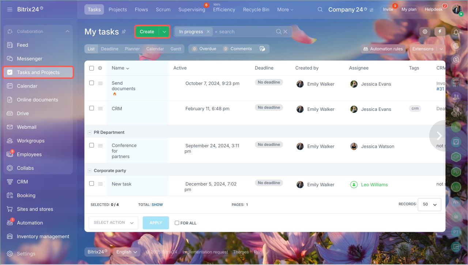The width and height of the screenshot is (468, 265).
Task: Switch to the Gantt view
Action: [x=176, y=49]
